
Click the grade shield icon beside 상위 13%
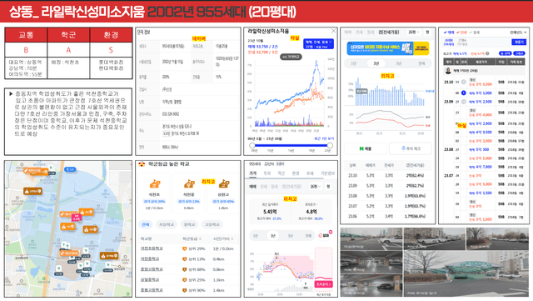pos(185,259)
